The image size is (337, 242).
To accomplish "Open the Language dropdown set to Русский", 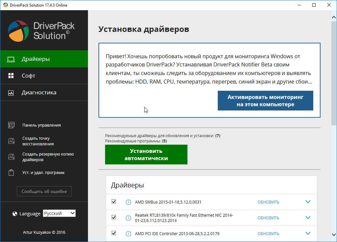I will [59, 213].
